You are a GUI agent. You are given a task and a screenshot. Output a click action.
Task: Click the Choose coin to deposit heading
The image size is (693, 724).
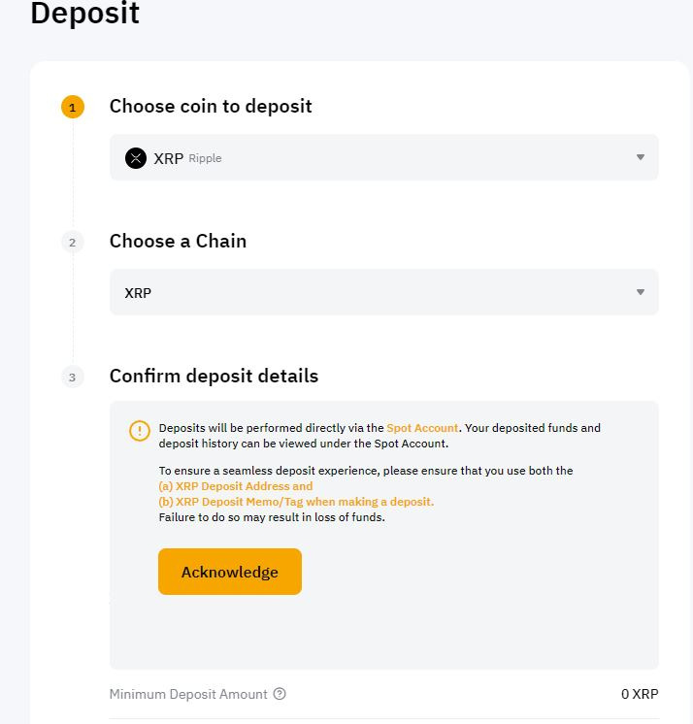pyautogui.click(x=211, y=106)
